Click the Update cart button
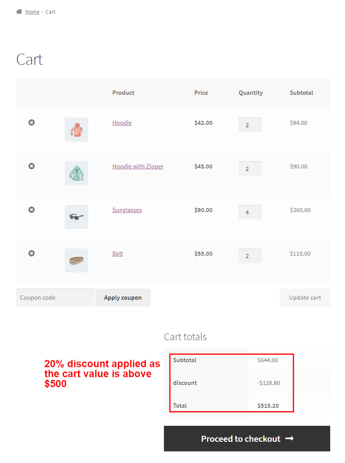Screen dimensions: 345x463 tap(305, 297)
